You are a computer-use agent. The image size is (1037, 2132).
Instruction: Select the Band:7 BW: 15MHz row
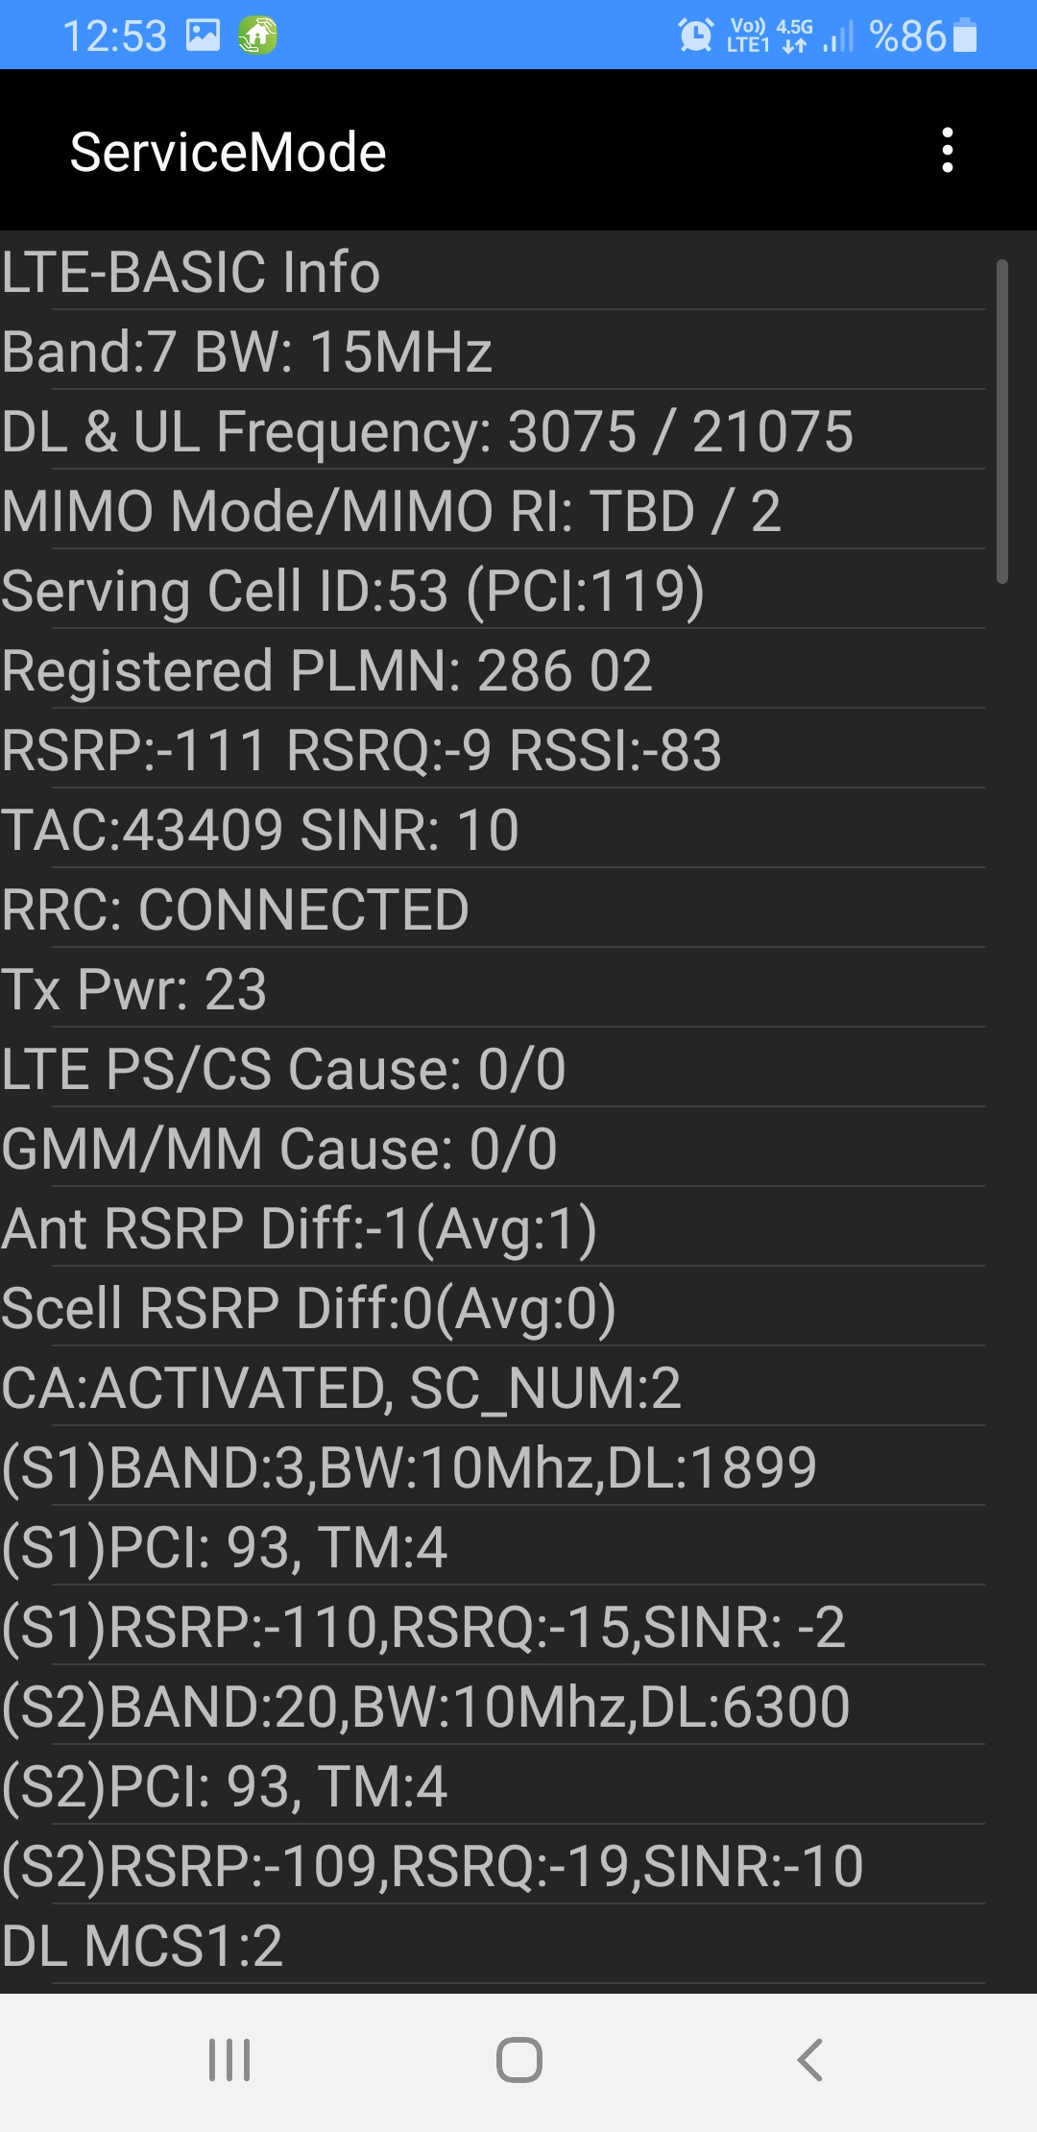pos(493,351)
